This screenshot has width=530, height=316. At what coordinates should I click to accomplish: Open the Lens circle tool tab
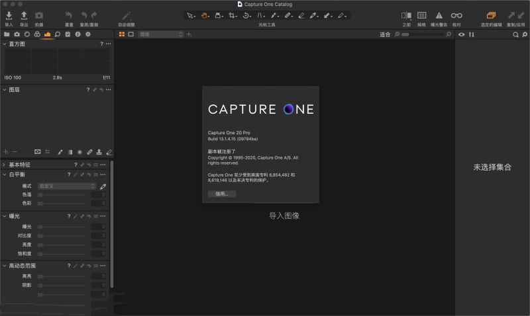pos(27,34)
